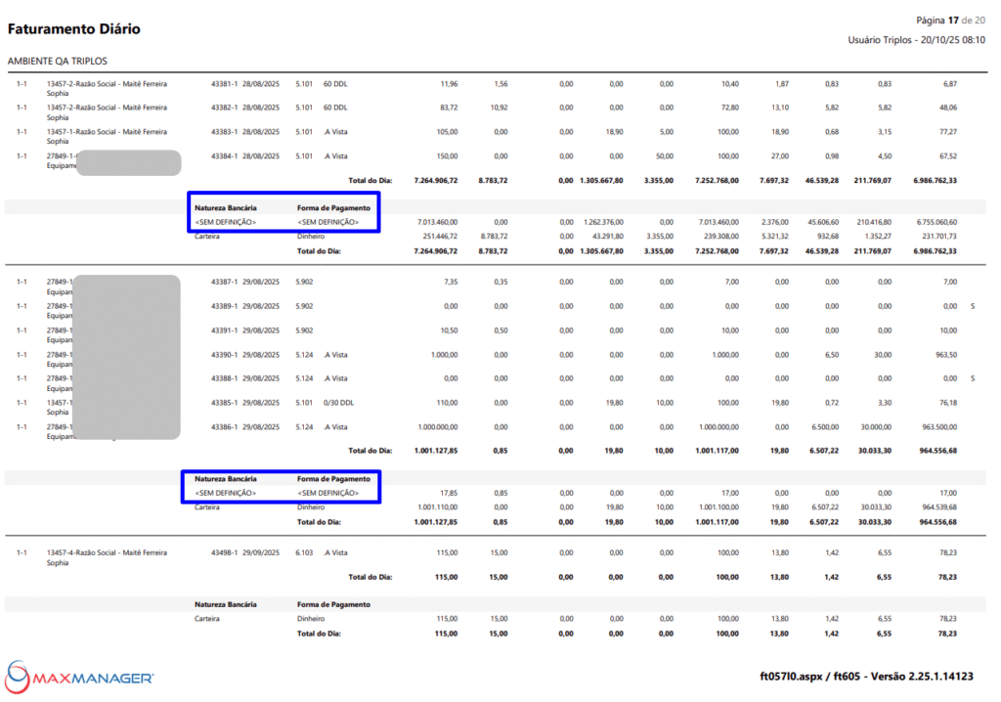Image resolution: width=1001 pixels, height=702 pixels.
Task: Click the value 251.446,72
Action: tap(436, 236)
